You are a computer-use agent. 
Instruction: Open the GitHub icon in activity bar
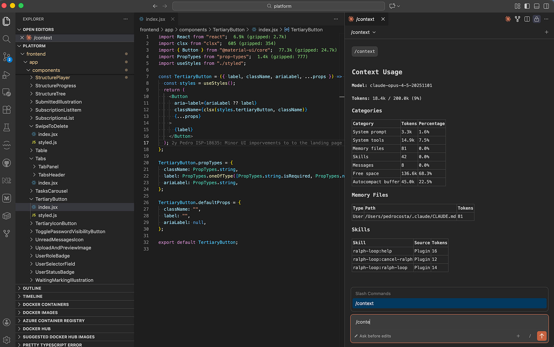(x=6, y=163)
